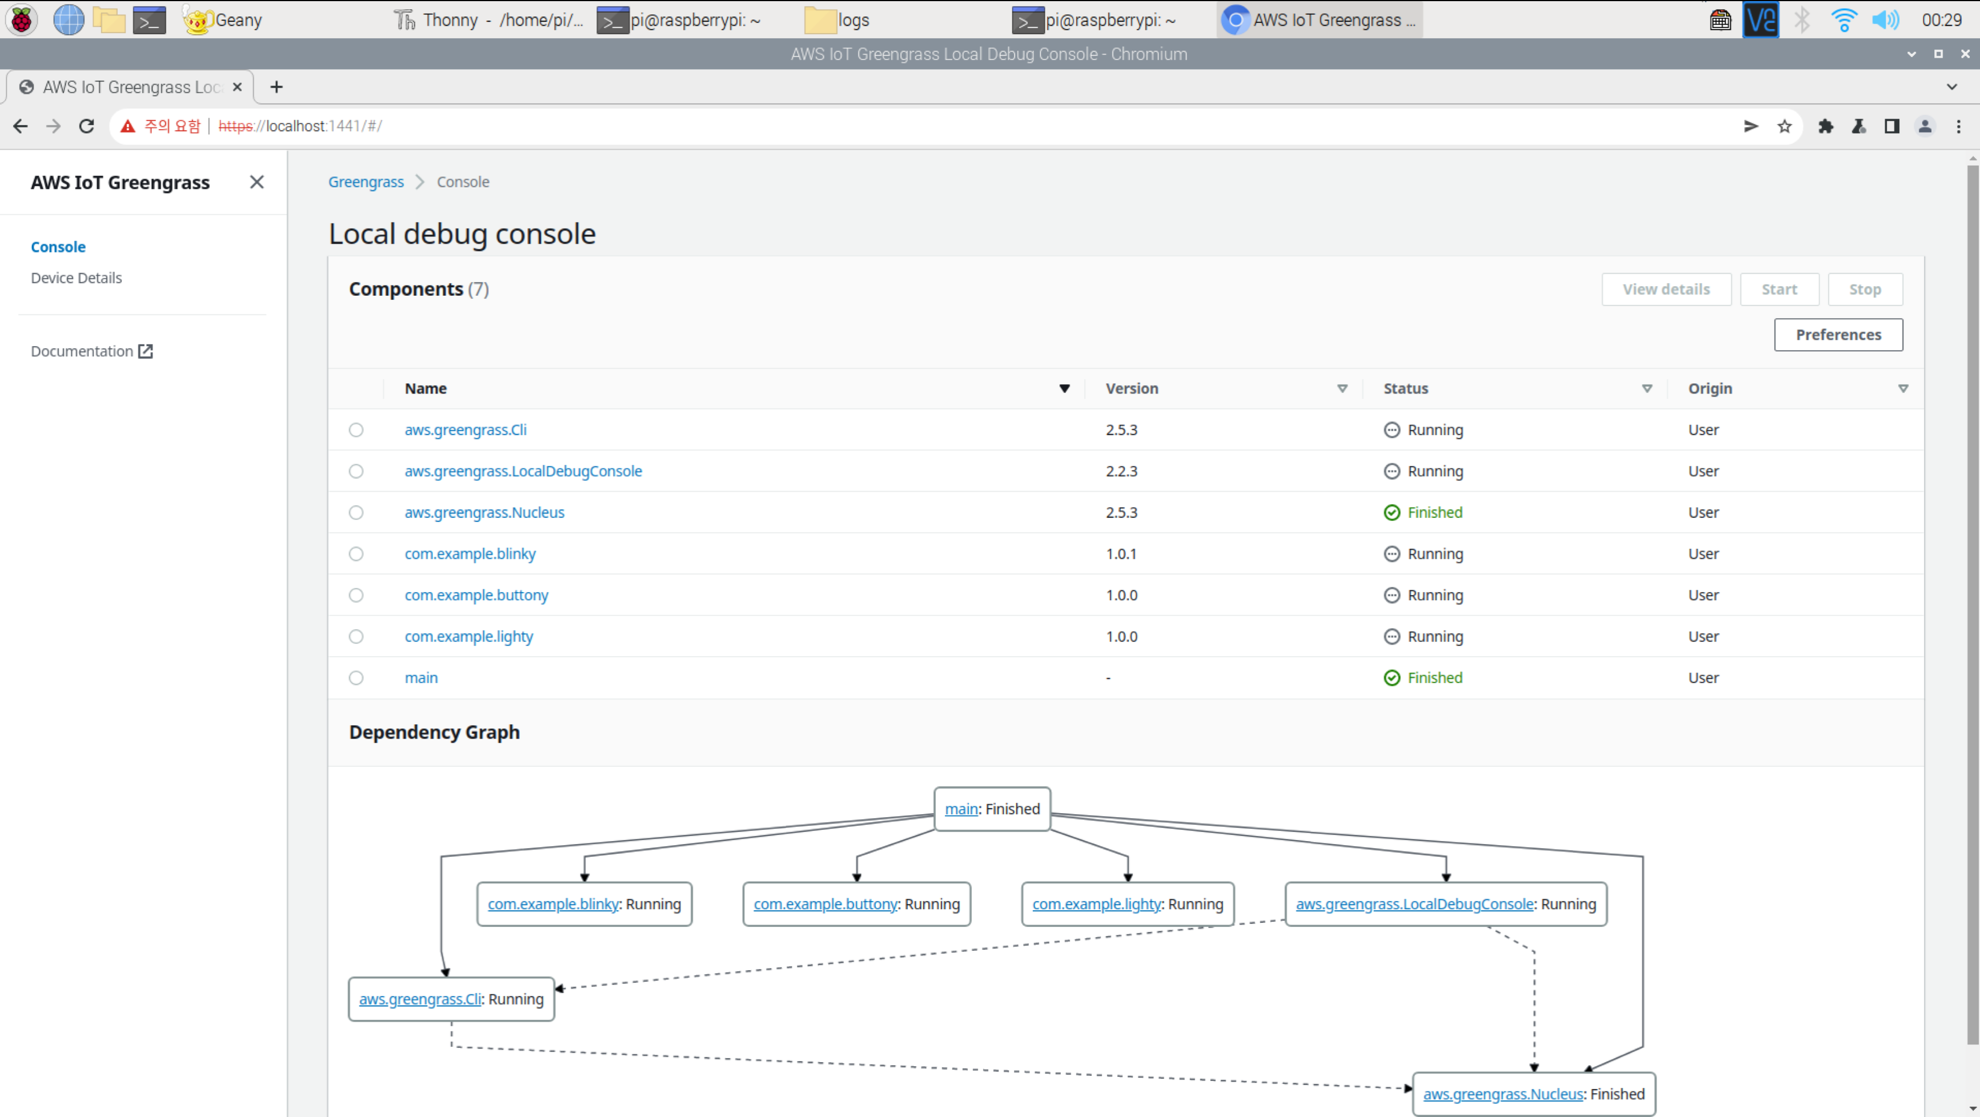Screen dimensions: 1980x1117
Task: Select the aws.greengrass.LocalDebugConsole radio button
Action: point(356,471)
